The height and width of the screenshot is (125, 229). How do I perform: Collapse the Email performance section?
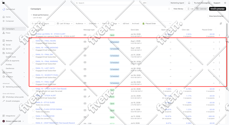click(x=31, y=15)
